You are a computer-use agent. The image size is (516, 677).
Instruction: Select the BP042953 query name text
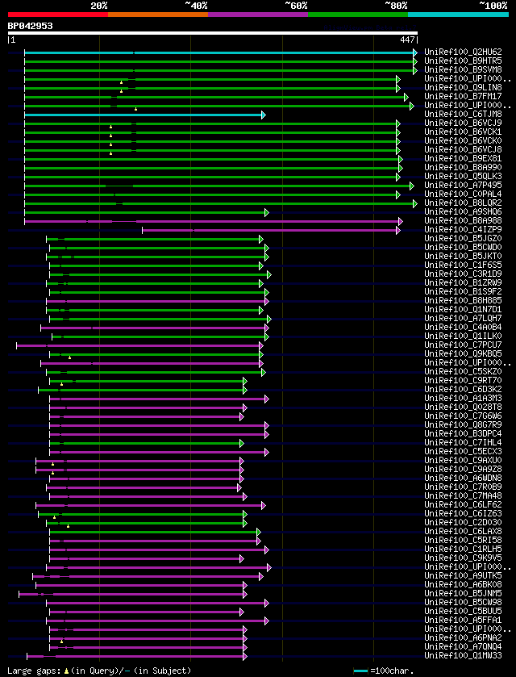point(30,26)
